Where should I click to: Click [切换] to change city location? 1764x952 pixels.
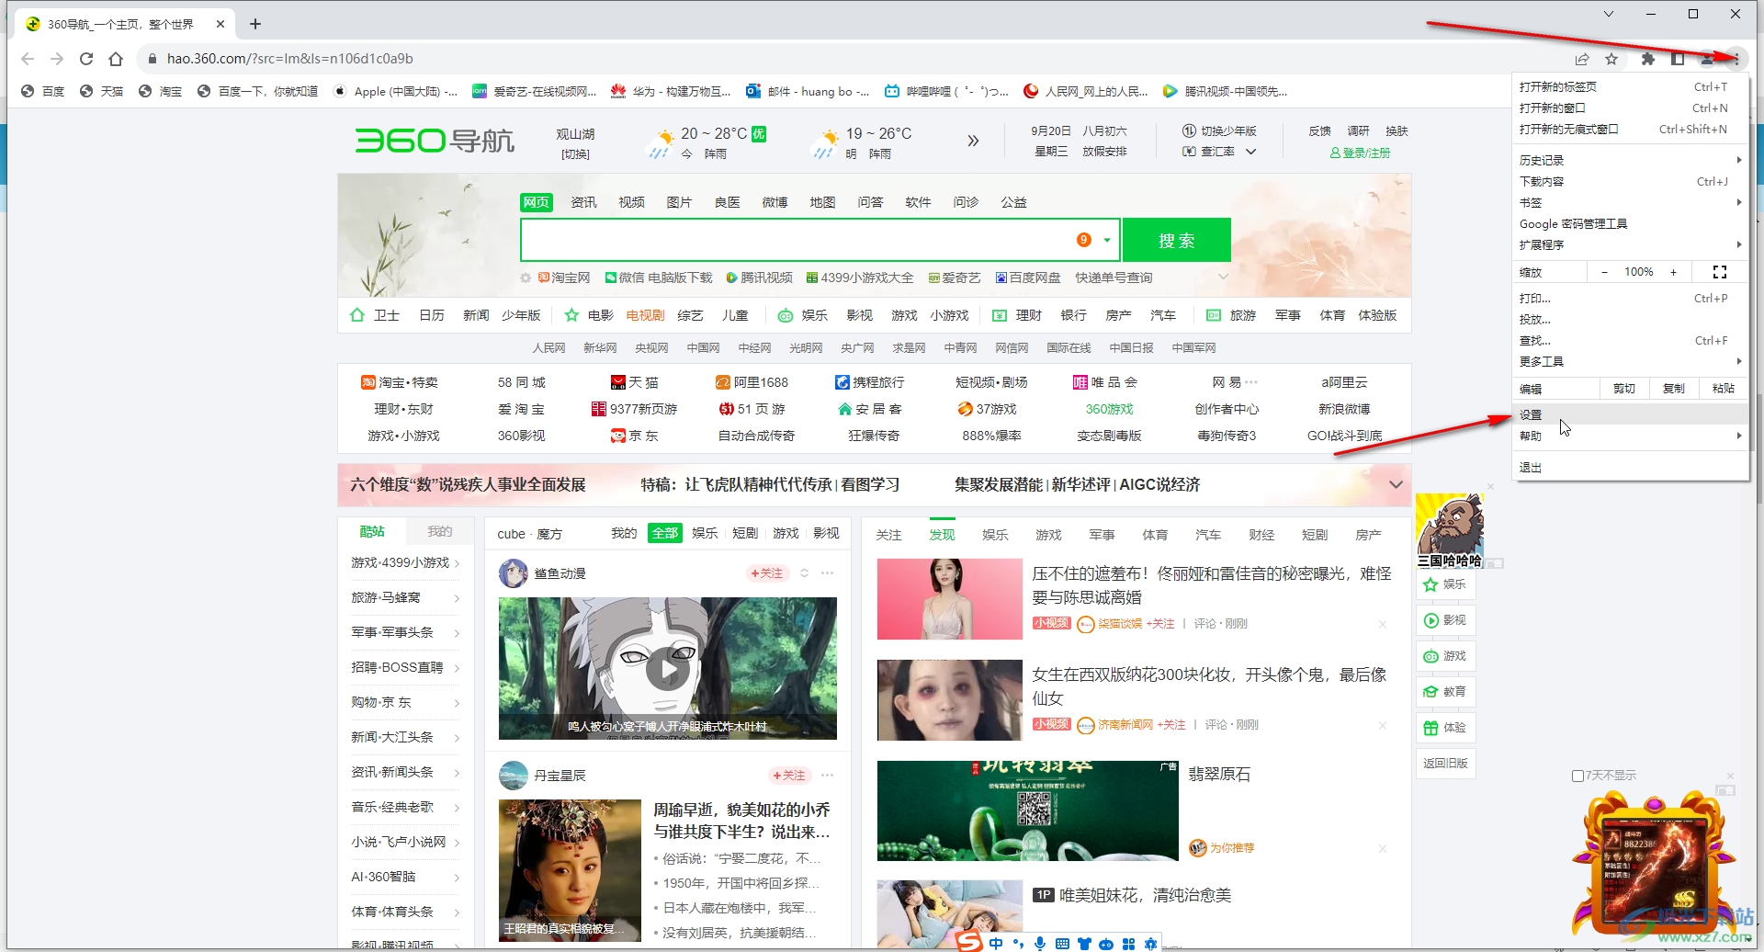pos(575,154)
